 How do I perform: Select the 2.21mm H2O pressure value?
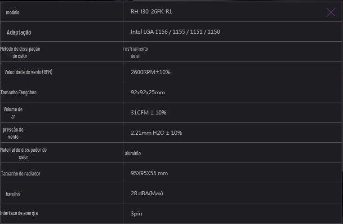pyautogui.click(x=156, y=133)
